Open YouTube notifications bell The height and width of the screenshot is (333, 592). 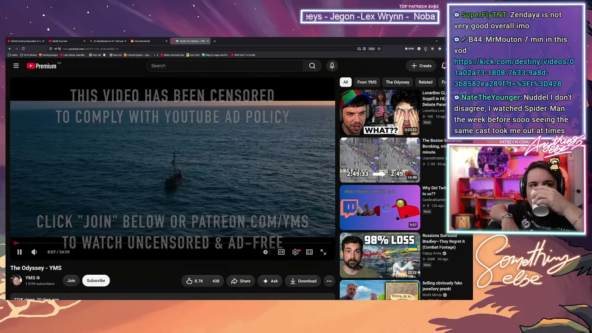pyautogui.click(x=444, y=66)
